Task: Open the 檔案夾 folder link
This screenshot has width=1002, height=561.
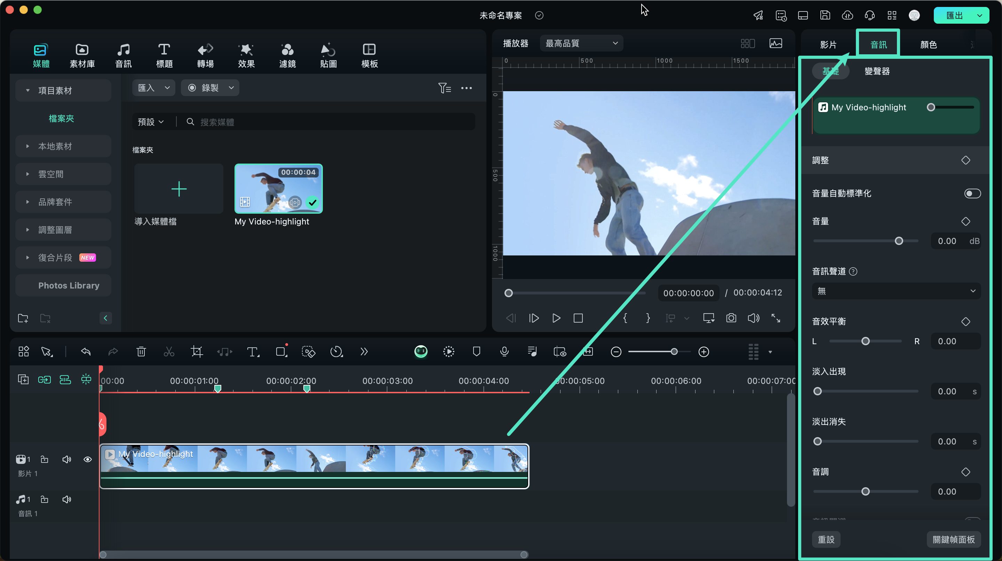Action: 62,118
